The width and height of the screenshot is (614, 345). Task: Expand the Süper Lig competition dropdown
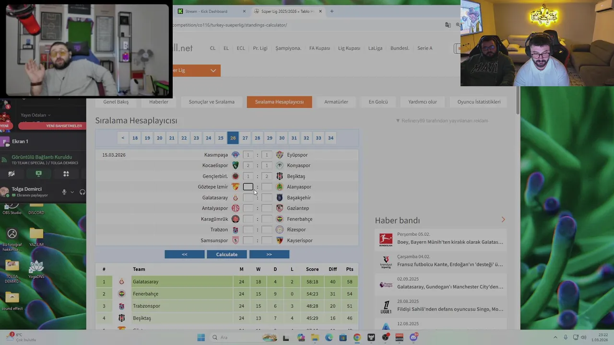[x=213, y=70]
